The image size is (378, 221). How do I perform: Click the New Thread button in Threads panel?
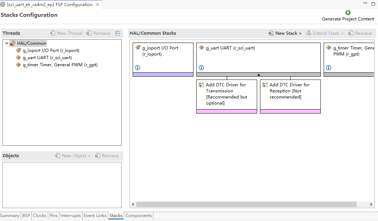click(66, 33)
